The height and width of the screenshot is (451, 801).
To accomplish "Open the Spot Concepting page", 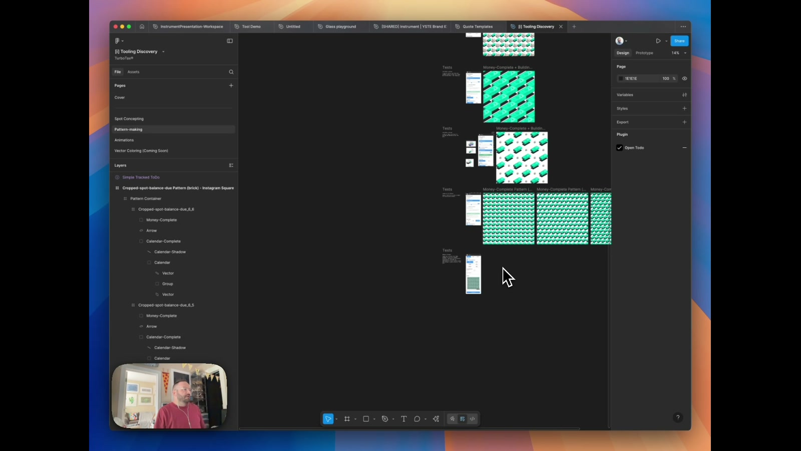I will pyautogui.click(x=129, y=119).
